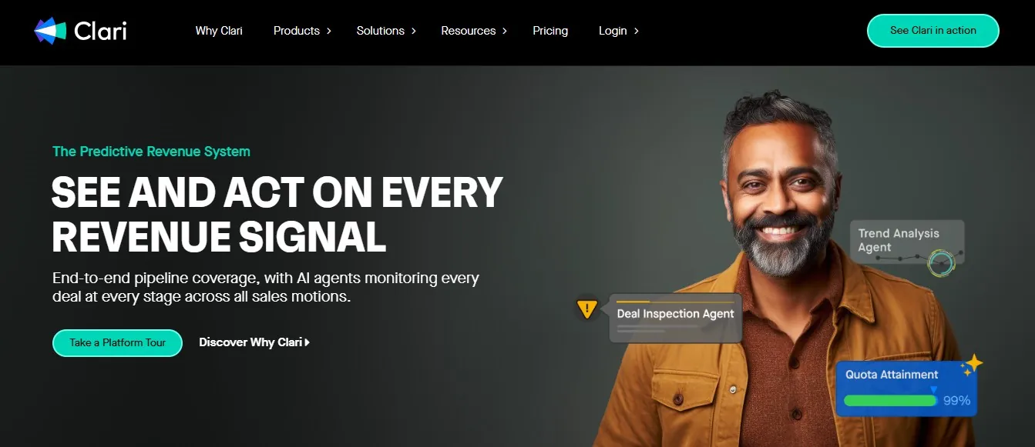The width and height of the screenshot is (1035, 447).
Task: Click the green Quota Attainment progress bar
Action: (890, 401)
